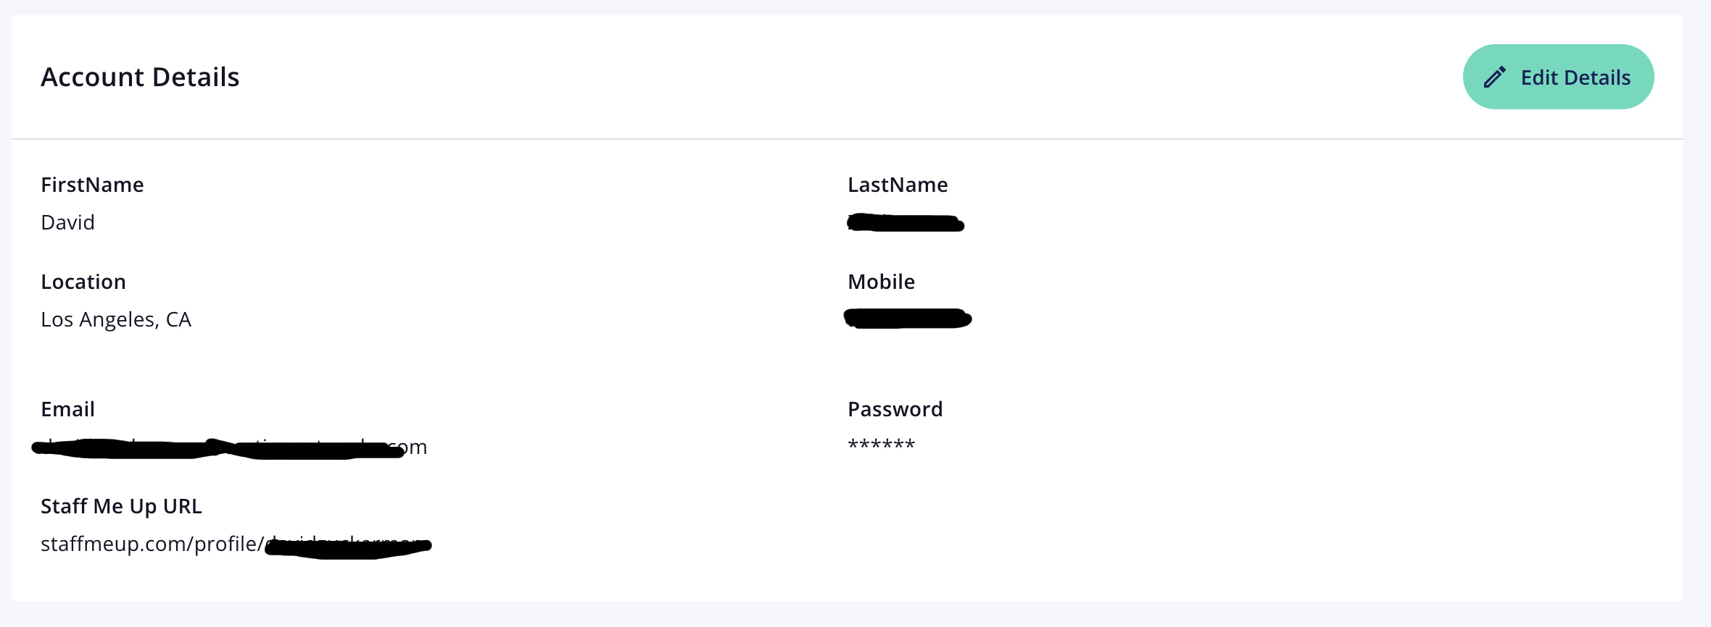The image size is (1711, 627).
Task: Click the Email label
Action: tap(67, 409)
